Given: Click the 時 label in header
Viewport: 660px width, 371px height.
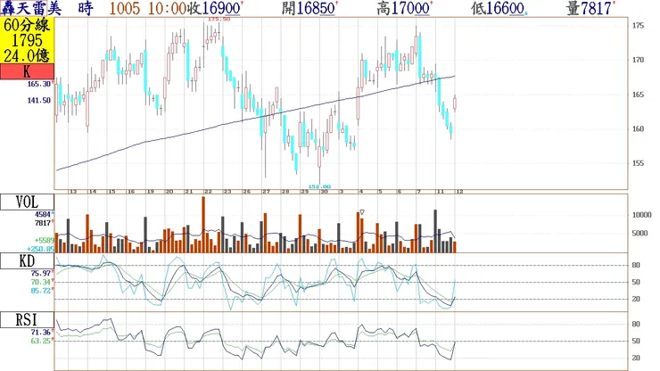Looking at the screenshot, I should (86, 8).
